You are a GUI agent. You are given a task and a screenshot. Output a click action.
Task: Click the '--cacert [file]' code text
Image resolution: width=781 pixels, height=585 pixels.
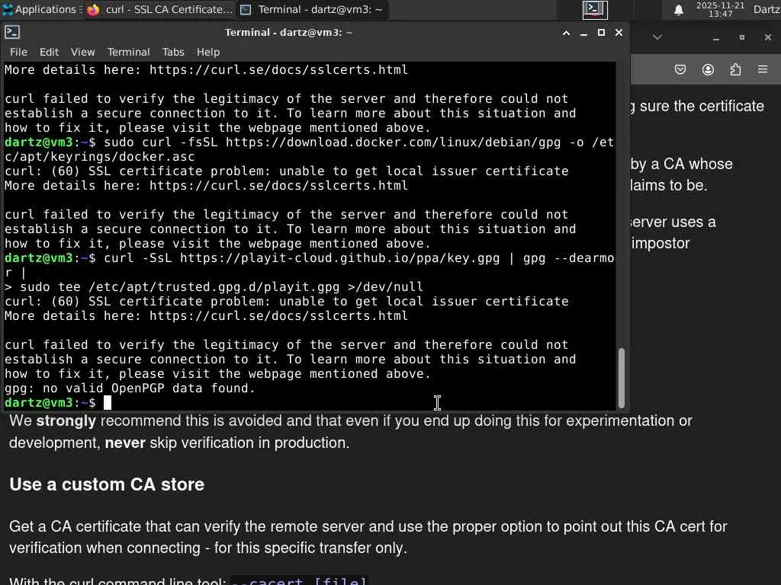[300, 580]
